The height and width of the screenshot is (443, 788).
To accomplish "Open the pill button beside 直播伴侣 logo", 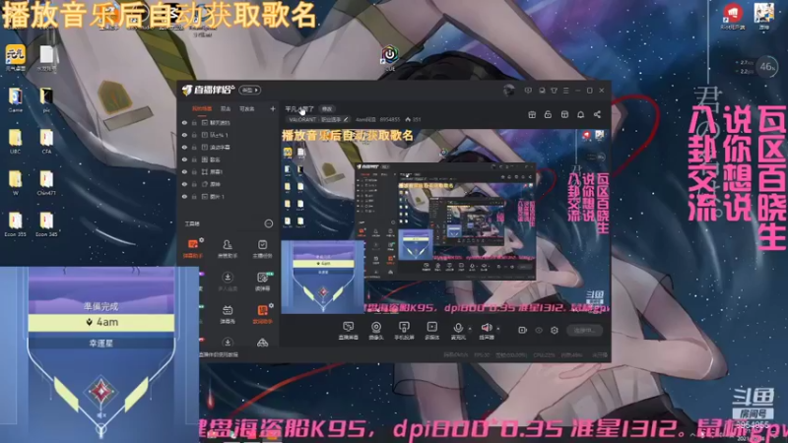I will click(250, 90).
